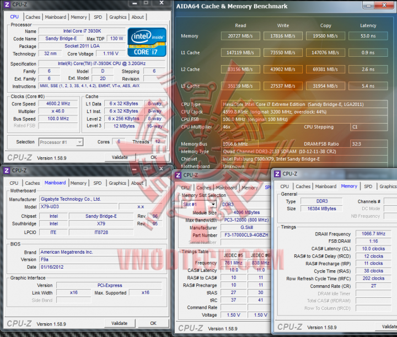Viewport: 397px width, 337px height.
Task: Click Validate in the Mainboard window
Action: pyautogui.click(x=119, y=323)
